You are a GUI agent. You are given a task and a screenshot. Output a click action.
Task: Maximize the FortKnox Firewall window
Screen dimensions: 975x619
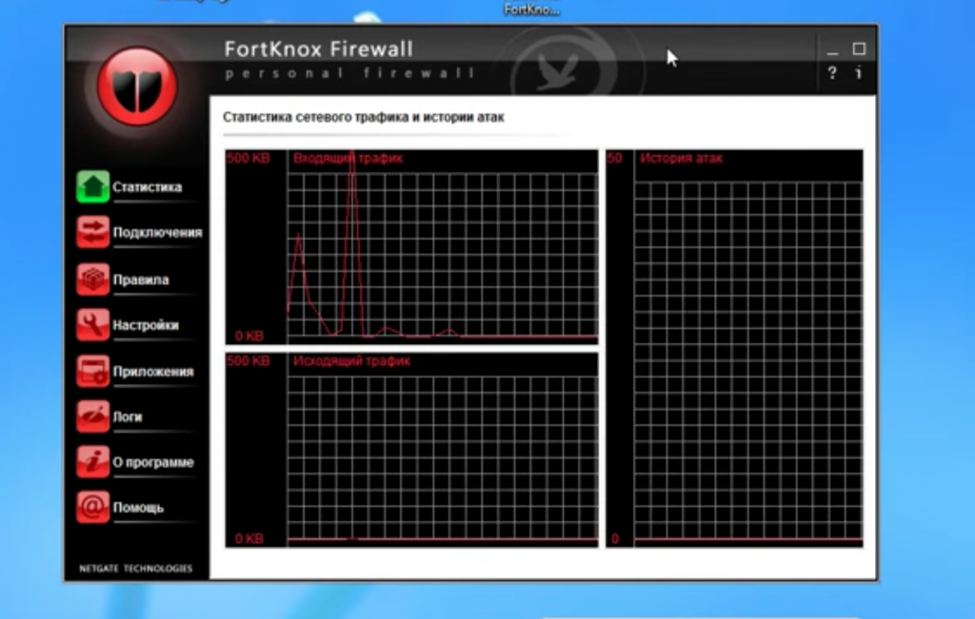point(859,48)
